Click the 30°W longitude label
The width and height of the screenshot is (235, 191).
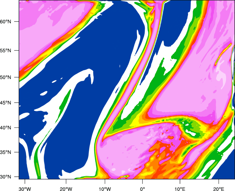click(x=25, y=189)
